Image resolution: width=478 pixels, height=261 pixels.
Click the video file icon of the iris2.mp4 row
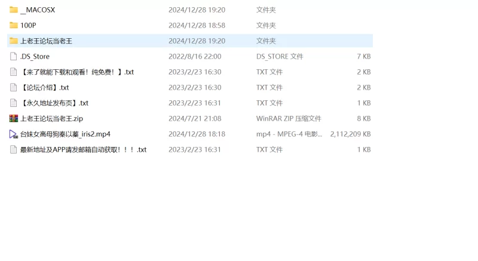[13, 134]
